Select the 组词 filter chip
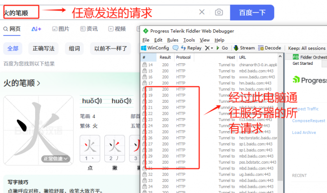Viewport: 327px width, 193px height. pyautogui.click(x=74, y=48)
